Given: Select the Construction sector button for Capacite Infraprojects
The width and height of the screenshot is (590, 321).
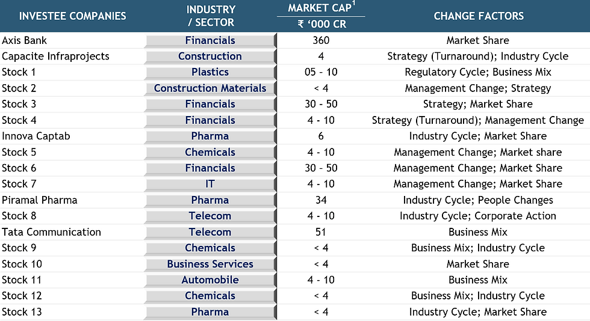Looking at the screenshot, I should tap(210, 57).
